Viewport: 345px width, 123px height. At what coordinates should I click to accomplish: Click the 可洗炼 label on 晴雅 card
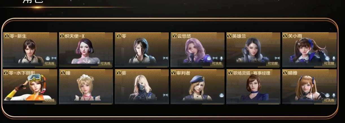[x=329, y=100]
